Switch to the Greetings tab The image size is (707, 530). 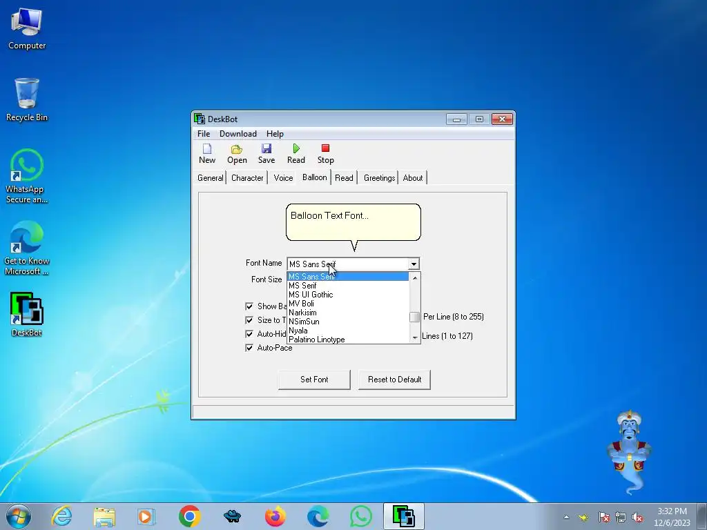(x=379, y=178)
